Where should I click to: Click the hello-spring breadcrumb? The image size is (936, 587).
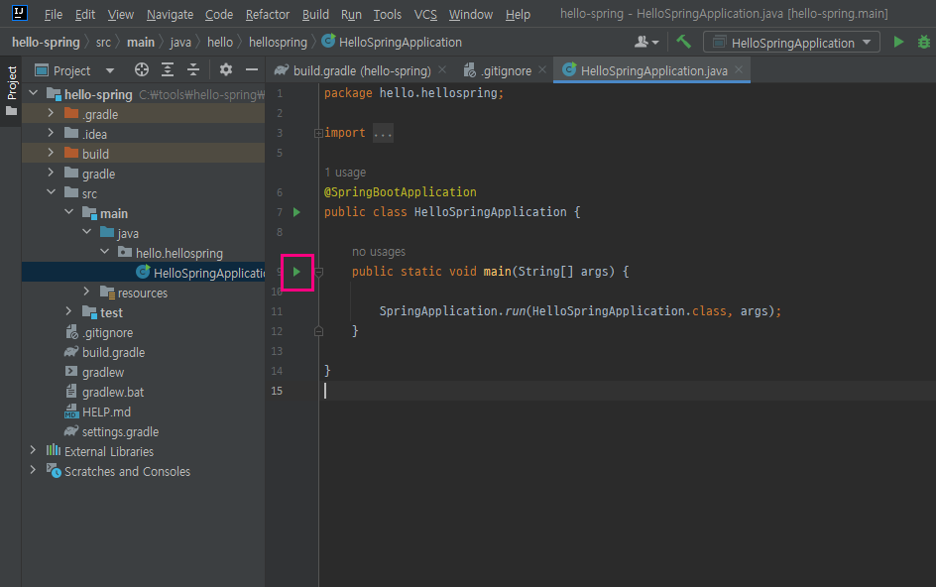pos(46,43)
